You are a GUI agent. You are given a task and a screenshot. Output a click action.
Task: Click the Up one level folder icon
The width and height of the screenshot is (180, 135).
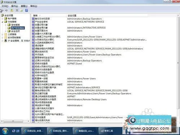12,10
